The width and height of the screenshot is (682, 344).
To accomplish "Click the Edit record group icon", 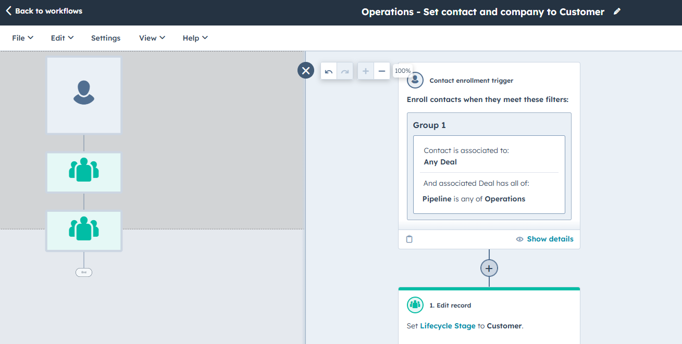I will [415, 305].
